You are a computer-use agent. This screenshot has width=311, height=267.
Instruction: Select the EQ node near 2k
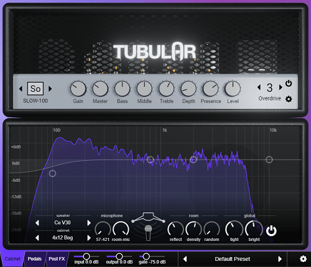point(193,160)
